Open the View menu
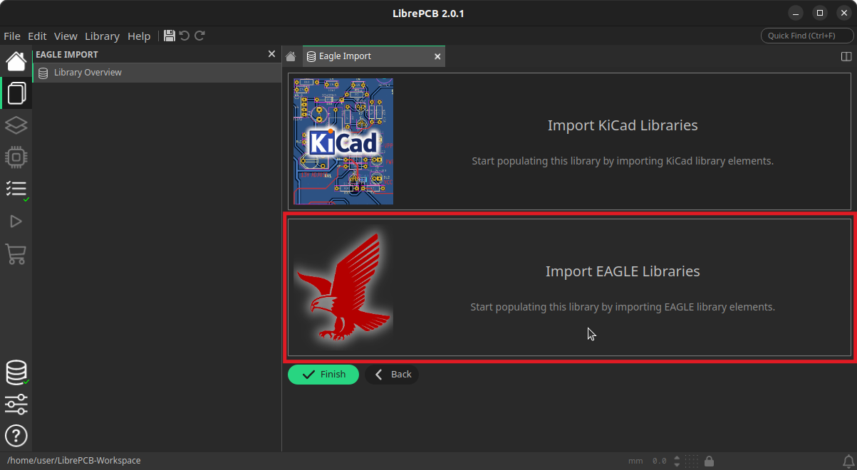This screenshot has height=470, width=857. [66, 36]
